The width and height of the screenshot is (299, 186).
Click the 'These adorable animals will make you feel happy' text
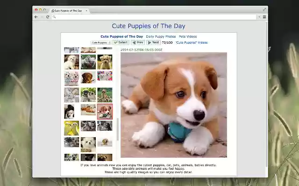149,168
